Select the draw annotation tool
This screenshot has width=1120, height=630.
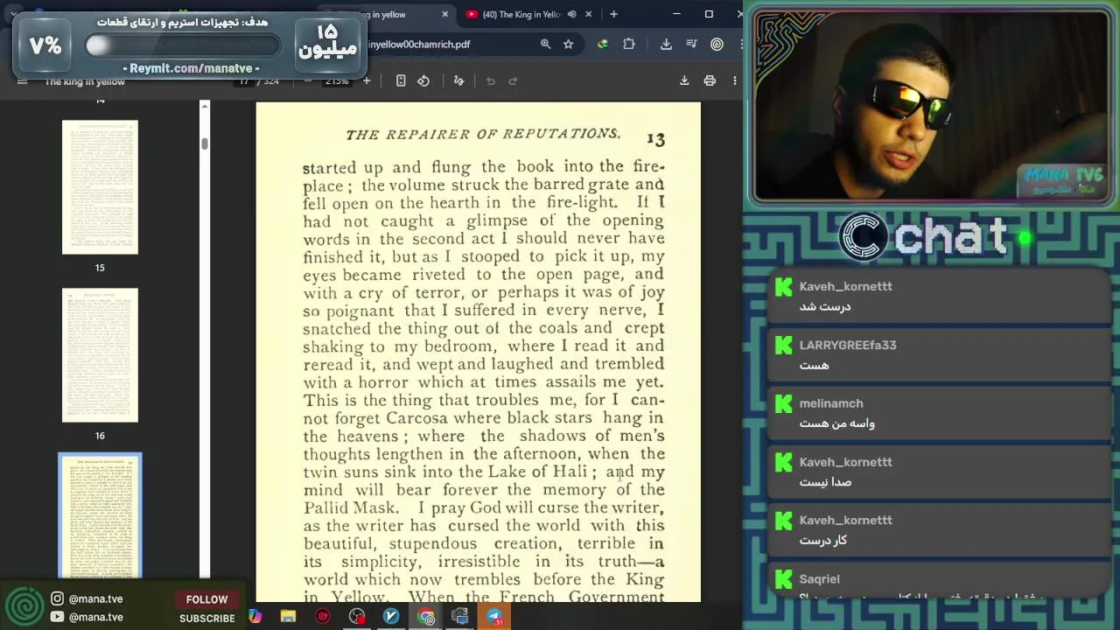click(458, 80)
